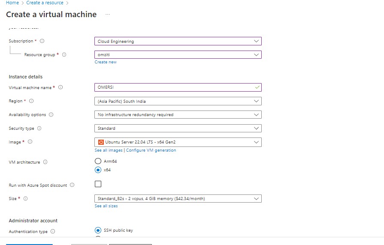Click the Create new resource group link
This screenshot has height=245, width=384.
tap(106, 62)
